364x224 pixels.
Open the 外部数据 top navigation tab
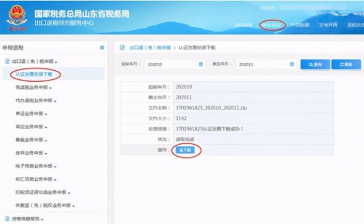(300, 25)
